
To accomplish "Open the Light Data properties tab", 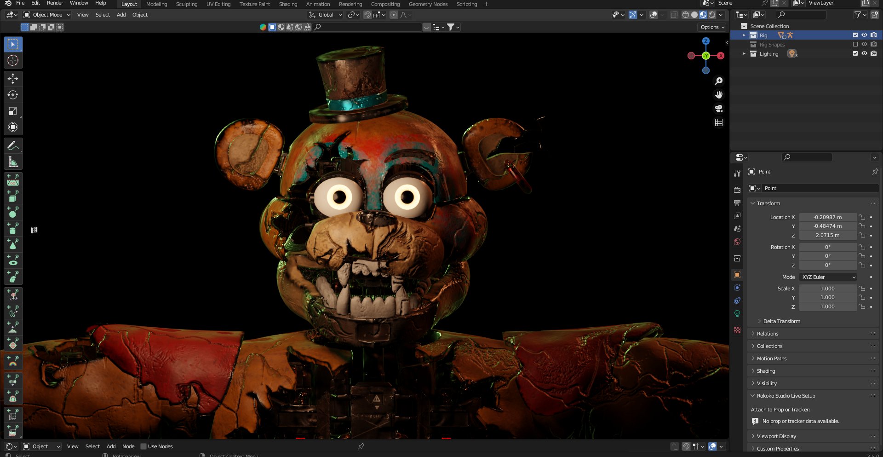I will coord(737,313).
